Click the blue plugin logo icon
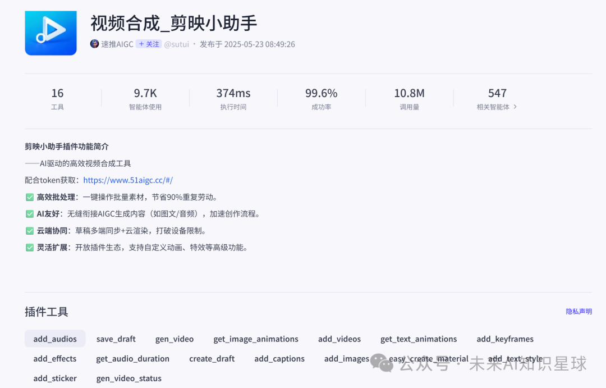The width and height of the screenshot is (606, 388). tap(50, 33)
